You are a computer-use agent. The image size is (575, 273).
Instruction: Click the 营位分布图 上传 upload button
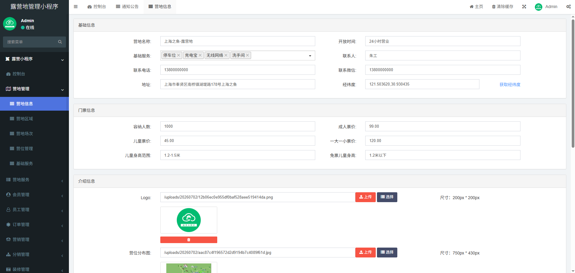point(365,252)
